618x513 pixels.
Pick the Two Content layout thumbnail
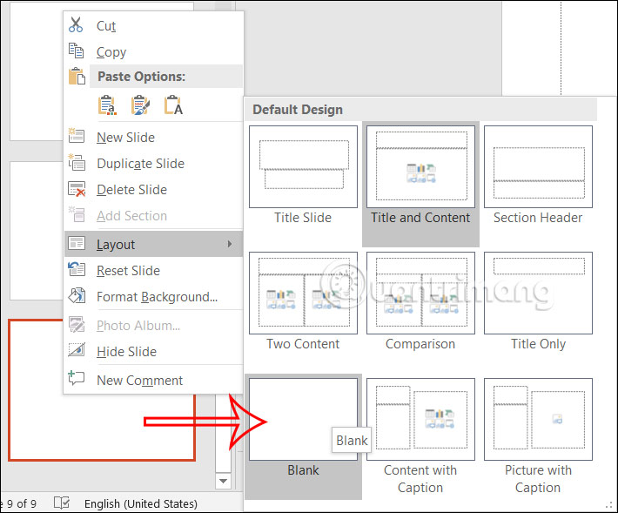[x=303, y=293]
